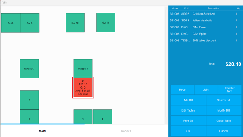Click the SID19 PLU cell

[x=185, y=20]
